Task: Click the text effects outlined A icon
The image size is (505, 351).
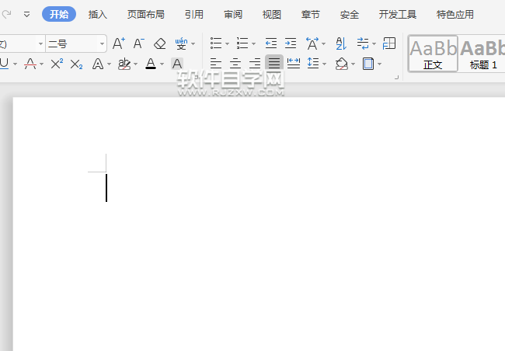Action: click(98, 64)
